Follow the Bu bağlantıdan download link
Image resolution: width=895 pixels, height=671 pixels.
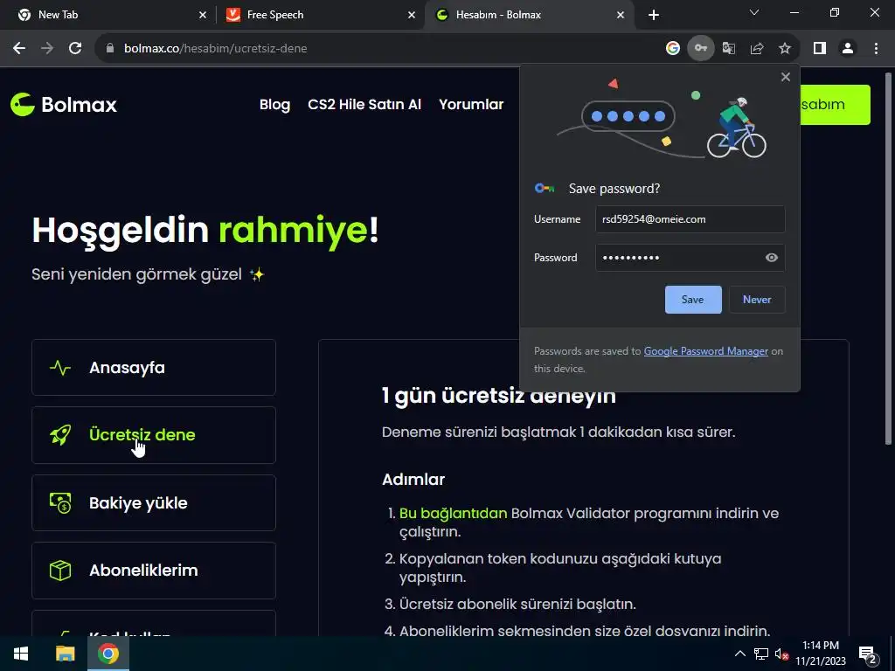pos(453,514)
